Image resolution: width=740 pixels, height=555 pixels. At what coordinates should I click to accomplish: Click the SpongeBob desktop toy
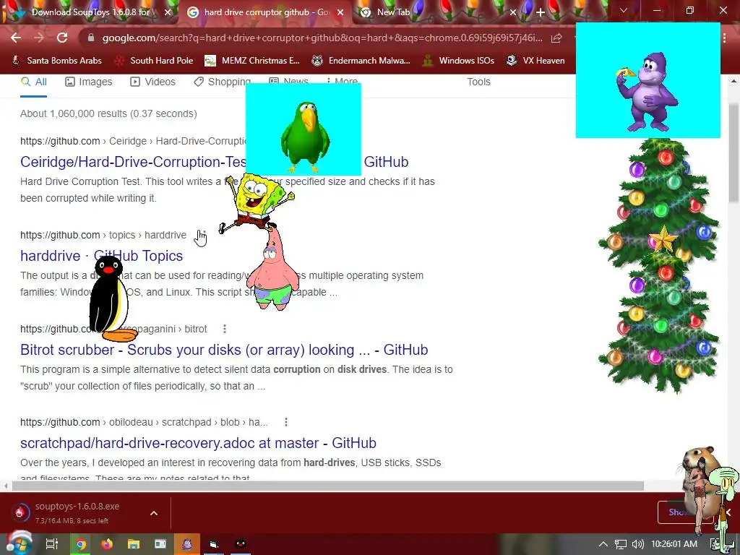(257, 202)
